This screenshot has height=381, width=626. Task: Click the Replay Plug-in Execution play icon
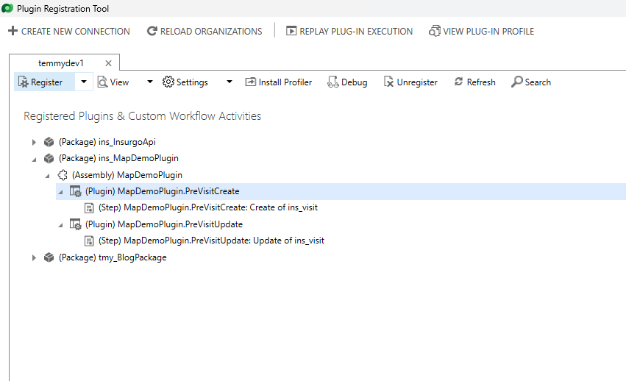point(291,31)
